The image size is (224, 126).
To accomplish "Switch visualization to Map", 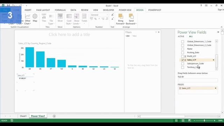I will 35,18.
